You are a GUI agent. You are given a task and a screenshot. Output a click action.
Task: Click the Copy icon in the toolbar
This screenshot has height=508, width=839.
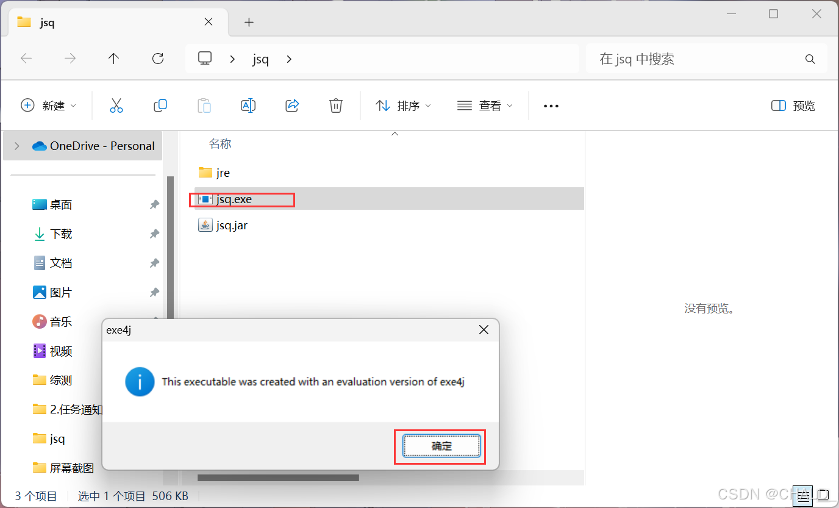[160, 105]
